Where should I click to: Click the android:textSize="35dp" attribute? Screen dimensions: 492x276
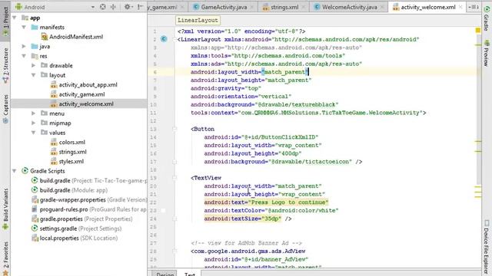(x=243, y=219)
